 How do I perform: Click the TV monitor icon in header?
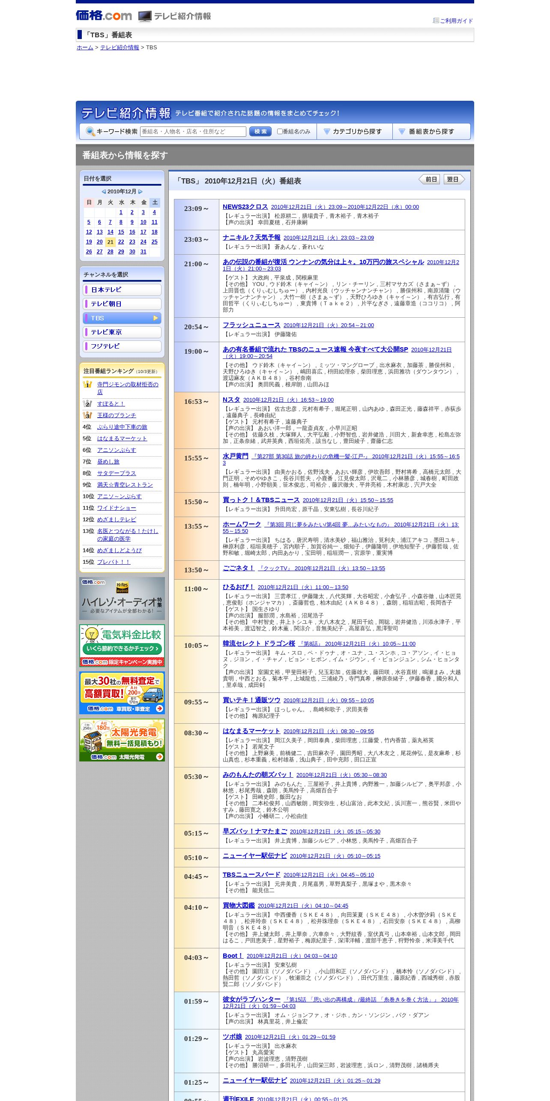pyautogui.click(x=145, y=16)
